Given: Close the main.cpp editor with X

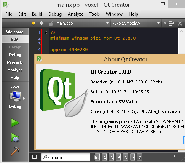Looking at the screenshot, I should 180,24.
